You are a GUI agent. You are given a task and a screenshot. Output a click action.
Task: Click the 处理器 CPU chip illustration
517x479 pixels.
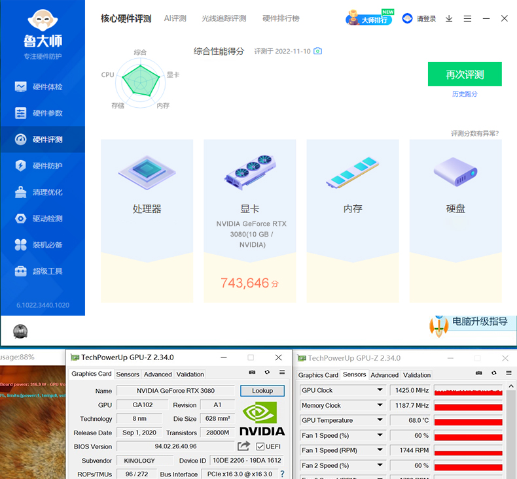coord(147,172)
